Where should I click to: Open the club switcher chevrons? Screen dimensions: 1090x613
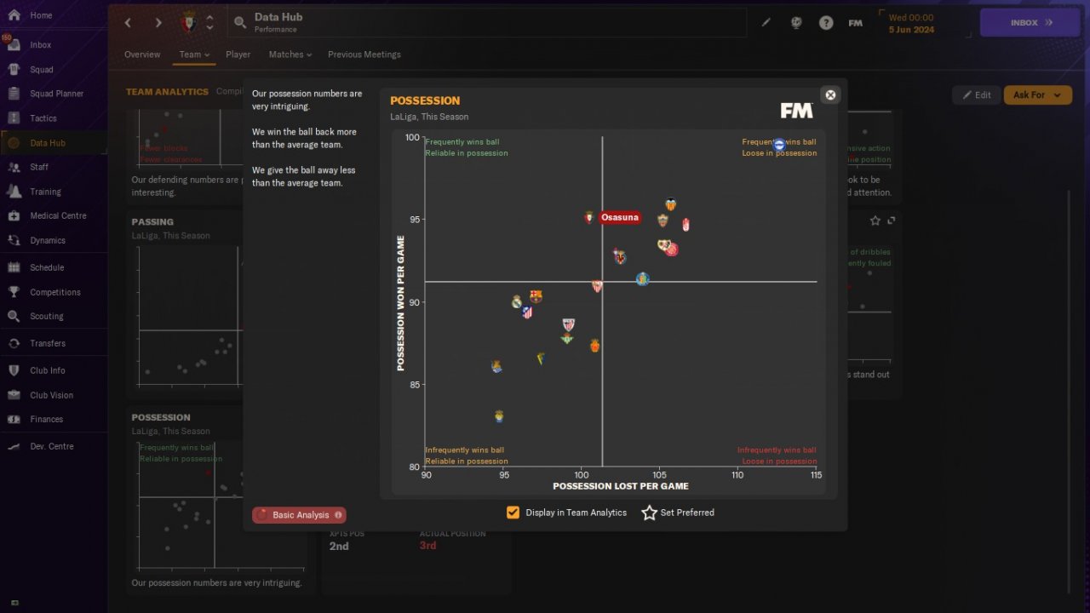click(209, 23)
